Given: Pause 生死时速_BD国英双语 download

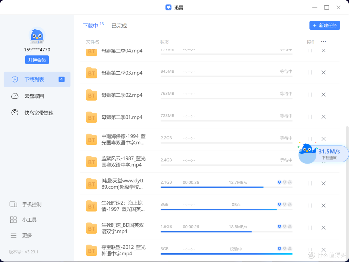Looking at the screenshot, I should pyautogui.click(x=310, y=228).
